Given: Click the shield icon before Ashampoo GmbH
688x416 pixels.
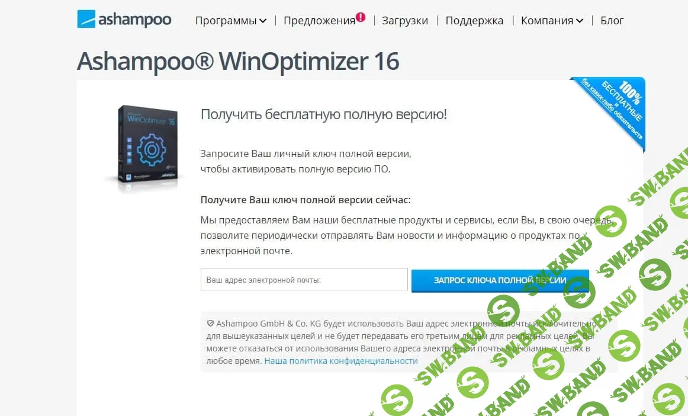Looking at the screenshot, I should 210,324.
